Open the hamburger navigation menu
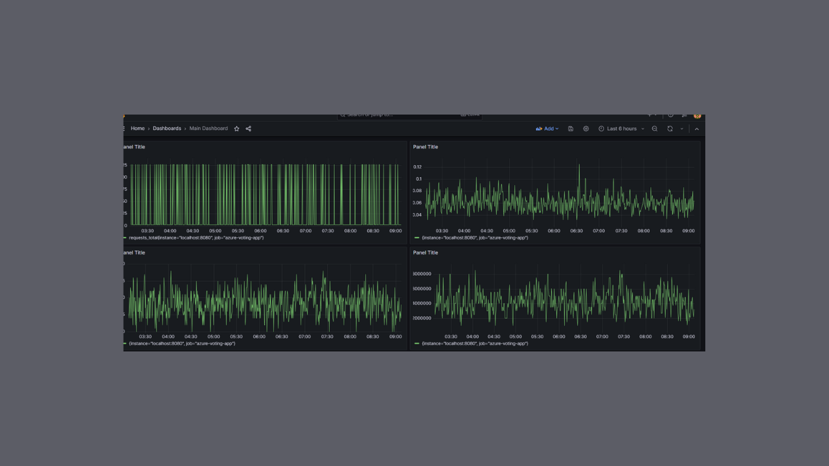 [124, 129]
